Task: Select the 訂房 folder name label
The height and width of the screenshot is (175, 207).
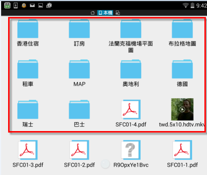Action: click(x=79, y=44)
